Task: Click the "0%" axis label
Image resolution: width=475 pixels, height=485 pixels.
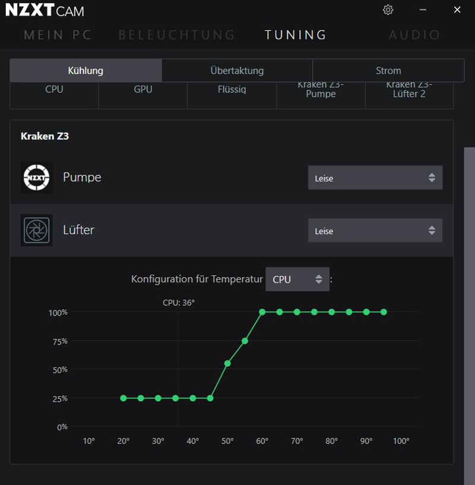Action: pos(62,427)
